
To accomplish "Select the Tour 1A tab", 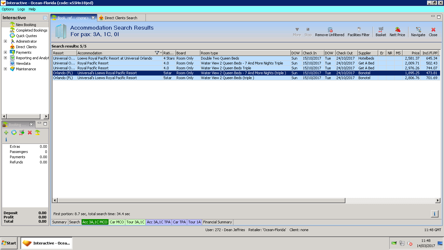I will point(195,222).
